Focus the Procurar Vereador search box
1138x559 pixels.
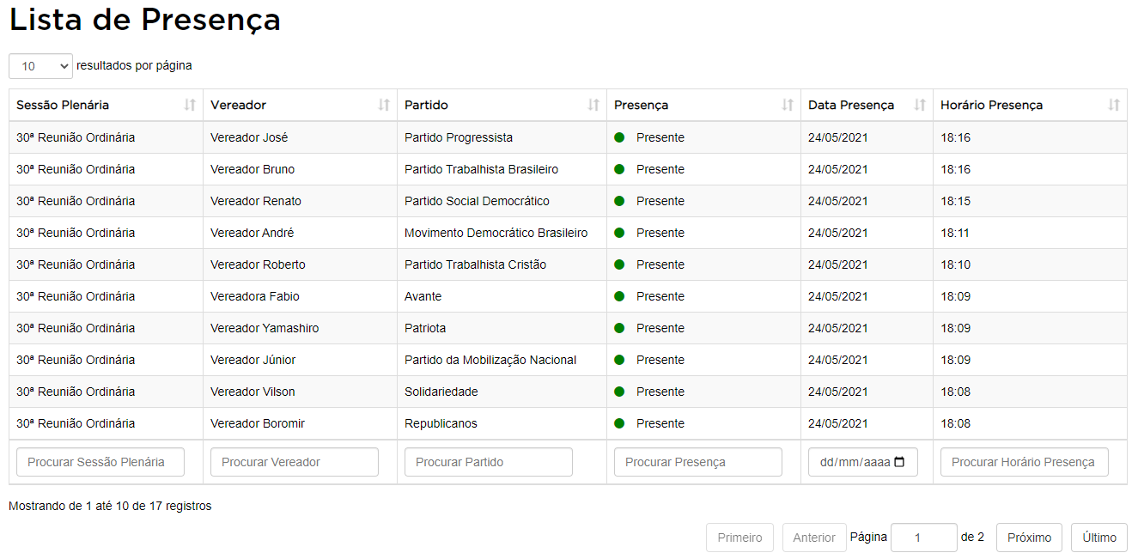[295, 462]
